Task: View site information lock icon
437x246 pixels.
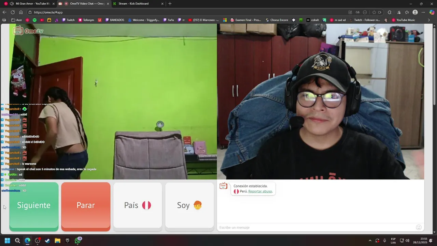Action: pyautogui.click(x=30, y=12)
